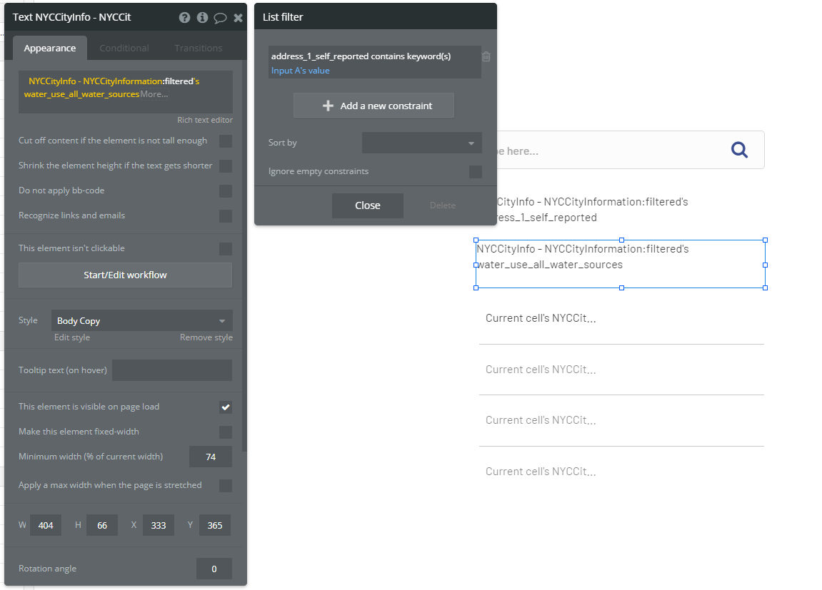Viewport: 822px width, 590px height.
Task: Enable 'Ignore empty constraints' checkbox
Action: click(x=475, y=172)
